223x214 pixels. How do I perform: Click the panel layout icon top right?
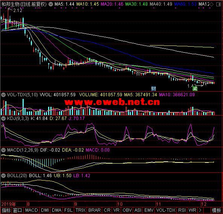coord(218,4)
